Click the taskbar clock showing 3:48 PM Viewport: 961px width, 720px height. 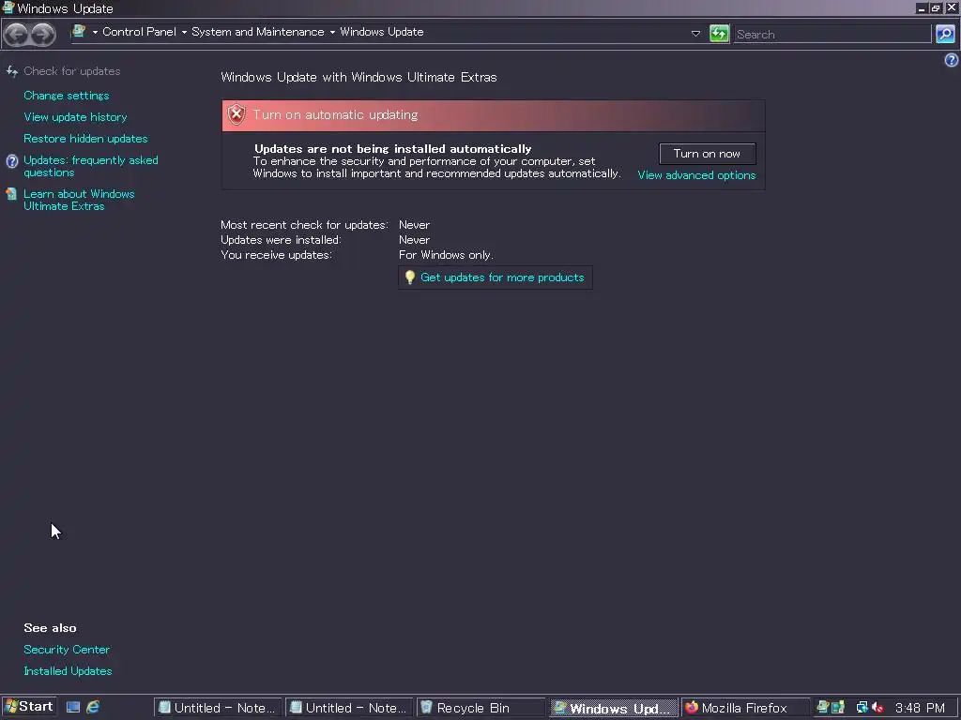click(x=920, y=708)
